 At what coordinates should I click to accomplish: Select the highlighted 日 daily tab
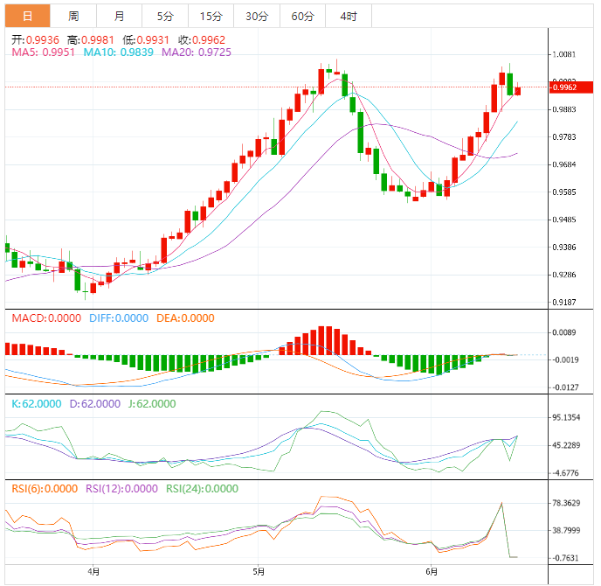pyautogui.click(x=27, y=17)
